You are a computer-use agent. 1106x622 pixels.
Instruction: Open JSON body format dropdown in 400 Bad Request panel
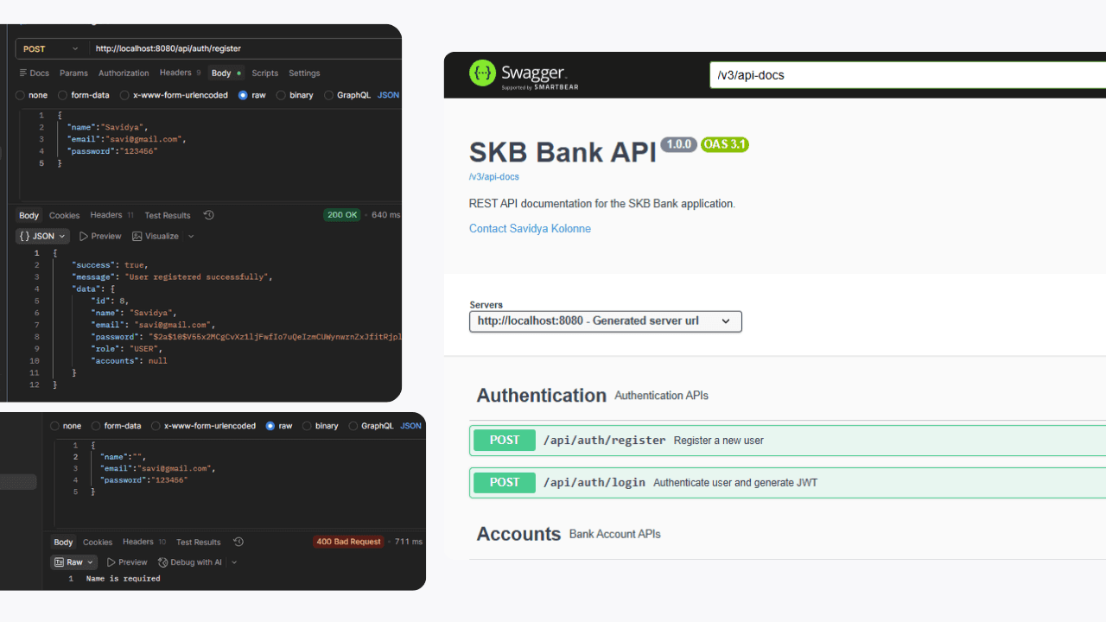coord(411,426)
